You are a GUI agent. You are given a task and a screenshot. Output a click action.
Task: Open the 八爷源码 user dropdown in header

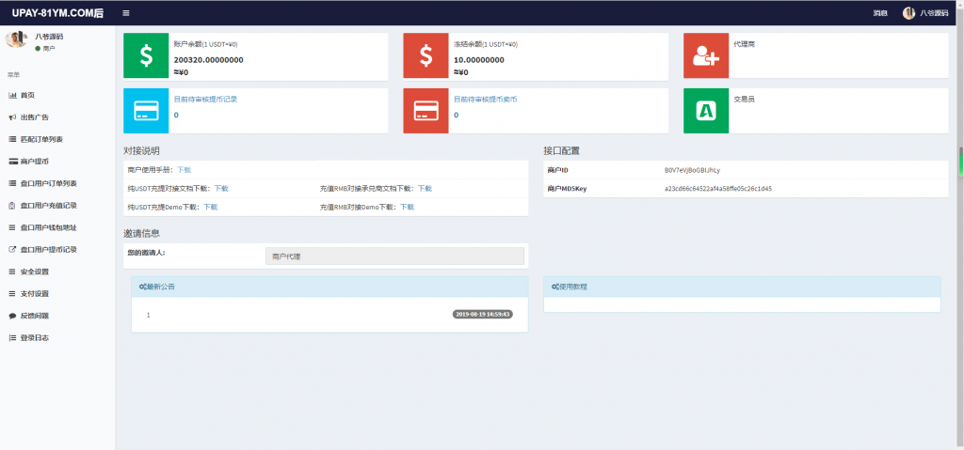925,13
